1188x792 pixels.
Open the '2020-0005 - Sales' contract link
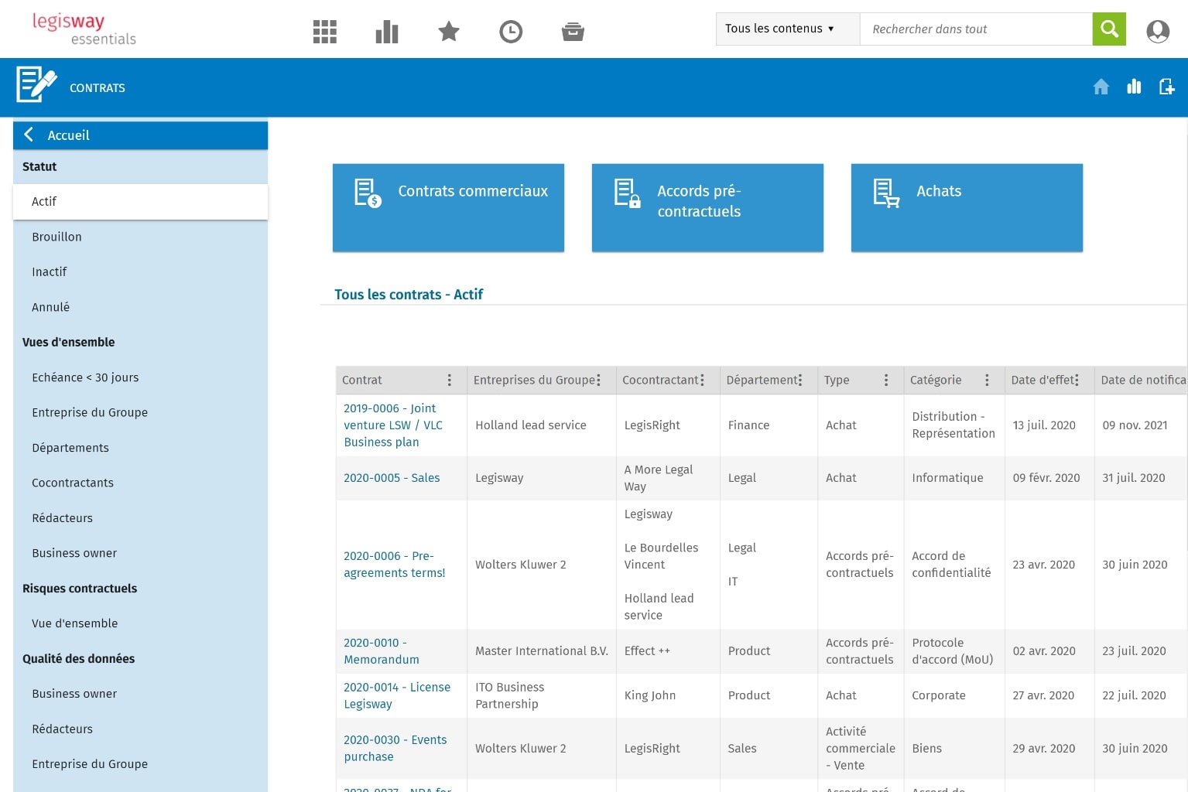pyautogui.click(x=392, y=478)
